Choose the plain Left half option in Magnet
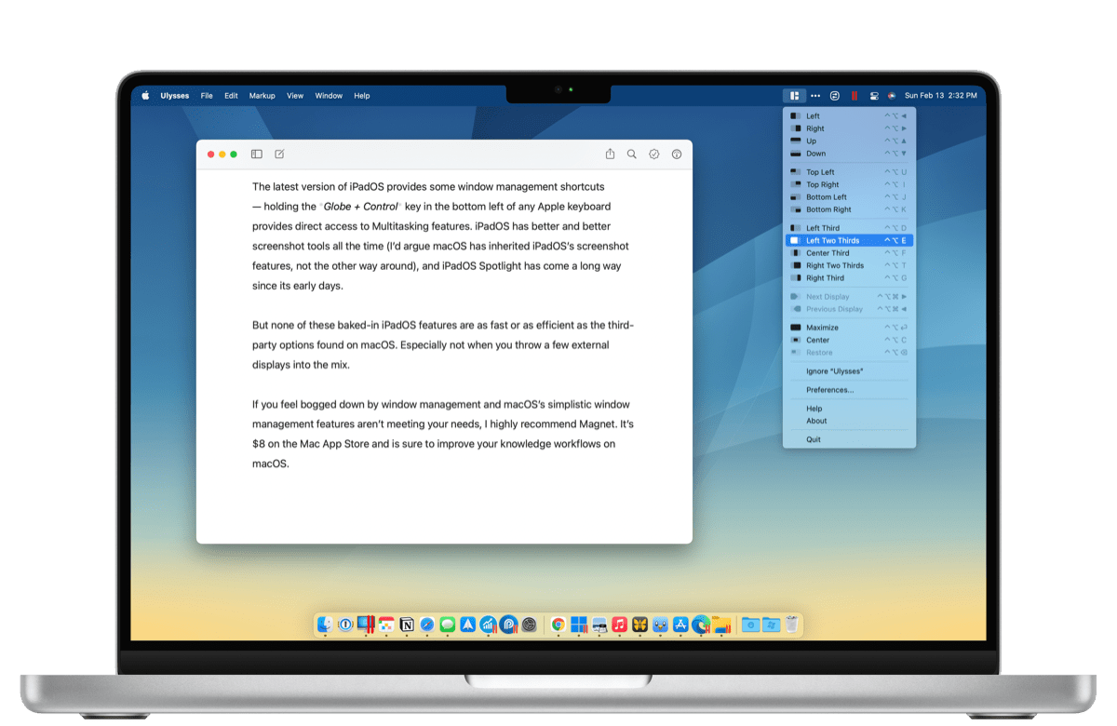The width and height of the screenshot is (1117, 726). (849, 116)
